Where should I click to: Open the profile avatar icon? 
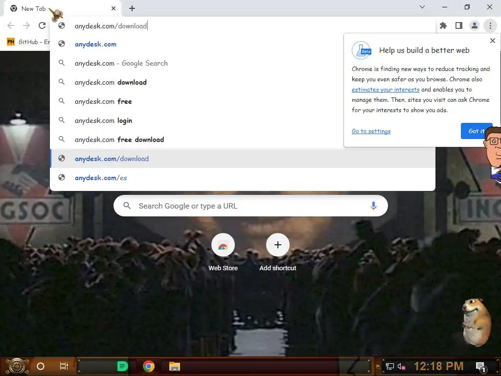(x=475, y=25)
